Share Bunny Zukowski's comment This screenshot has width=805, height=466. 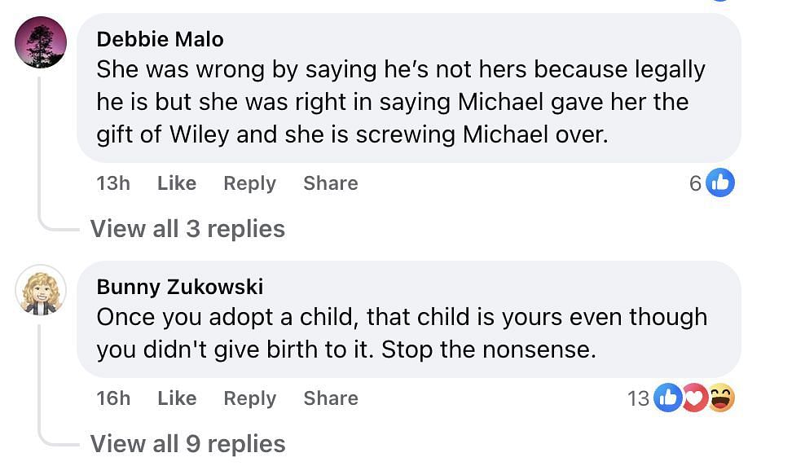coord(331,398)
